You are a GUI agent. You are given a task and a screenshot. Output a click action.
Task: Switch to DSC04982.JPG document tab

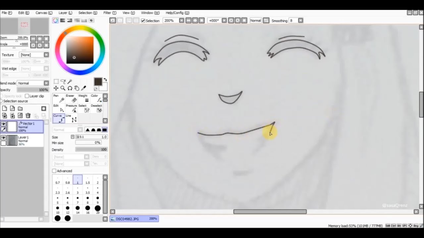[134, 219]
